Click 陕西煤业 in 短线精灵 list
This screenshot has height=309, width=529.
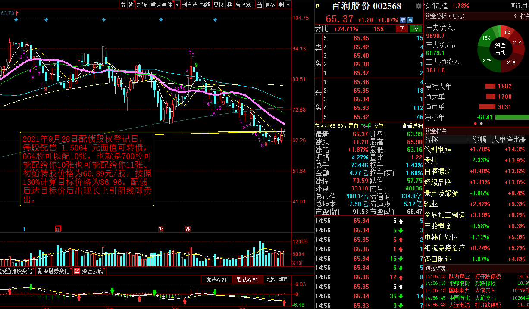[x=459, y=276]
